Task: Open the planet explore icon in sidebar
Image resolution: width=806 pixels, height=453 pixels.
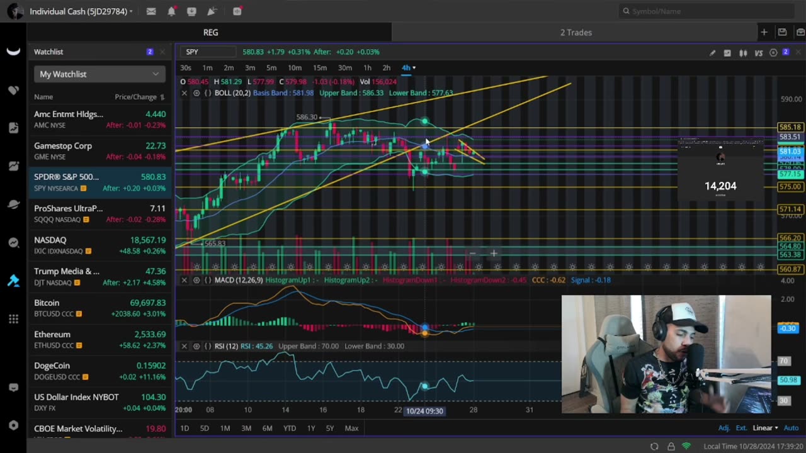Action: [13, 204]
